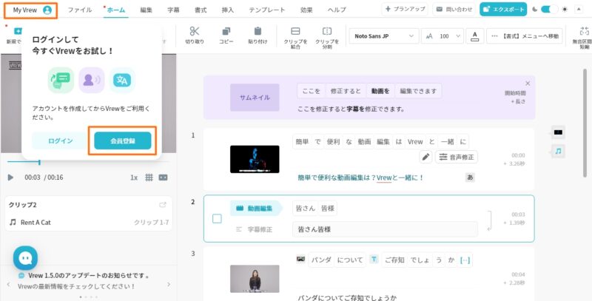
Task: Click the 会員登録 button
Action: coord(123,141)
